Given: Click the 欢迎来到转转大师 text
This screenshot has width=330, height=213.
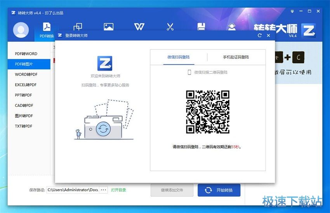Looking at the screenshot, I should (x=105, y=76).
